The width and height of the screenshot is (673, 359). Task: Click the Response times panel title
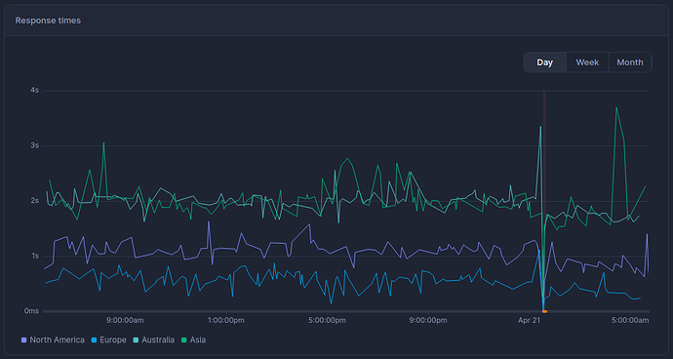click(48, 20)
